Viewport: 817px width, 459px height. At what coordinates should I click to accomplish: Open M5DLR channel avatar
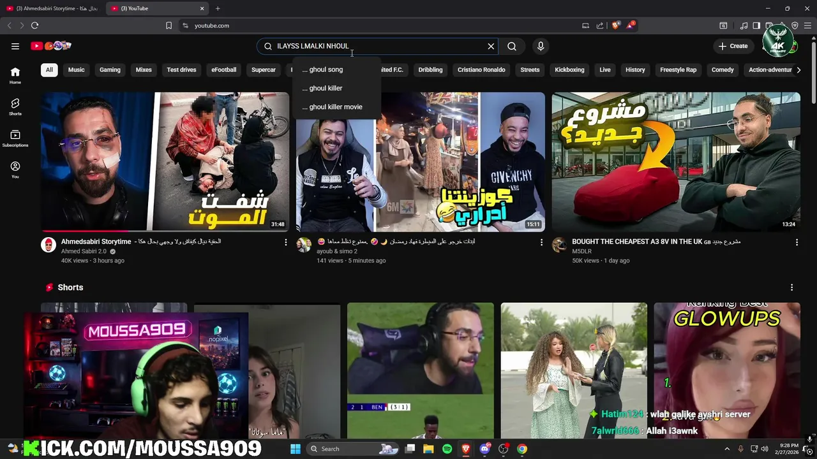(x=559, y=245)
